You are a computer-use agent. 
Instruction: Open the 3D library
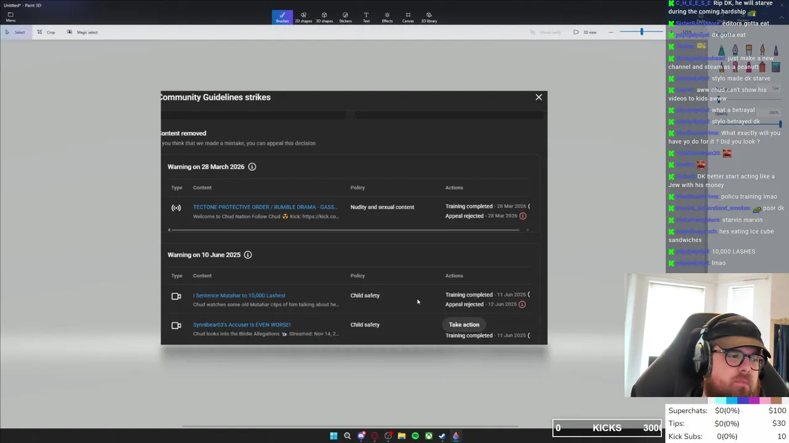pos(429,17)
